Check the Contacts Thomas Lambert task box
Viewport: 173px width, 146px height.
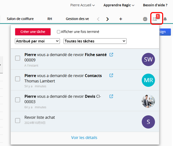click(18, 79)
